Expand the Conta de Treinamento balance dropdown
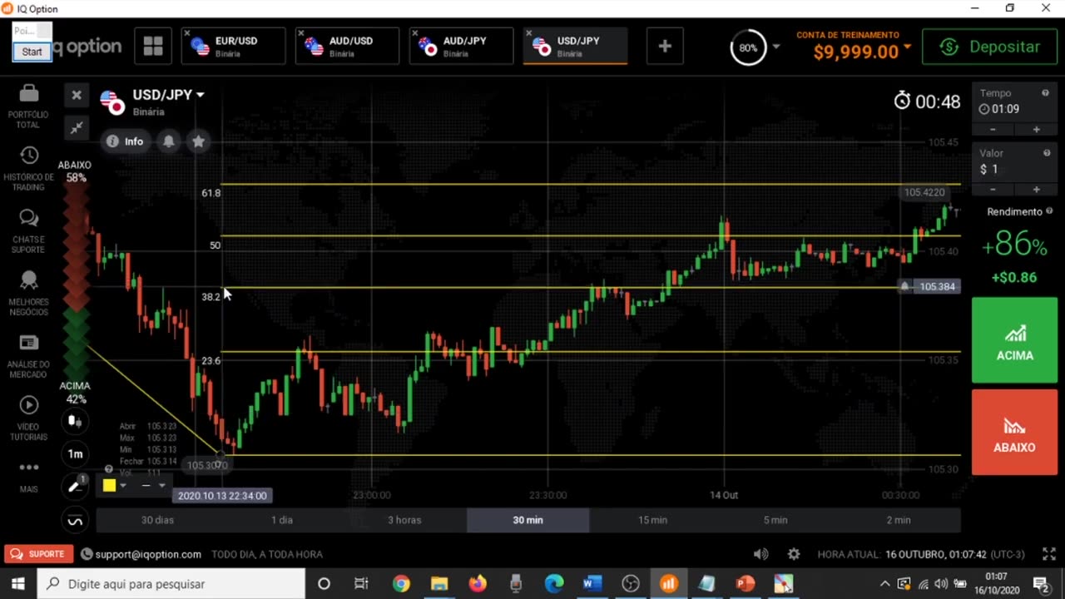The height and width of the screenshot is (599, 1065). pyautogui.click(x=906, y=47)
